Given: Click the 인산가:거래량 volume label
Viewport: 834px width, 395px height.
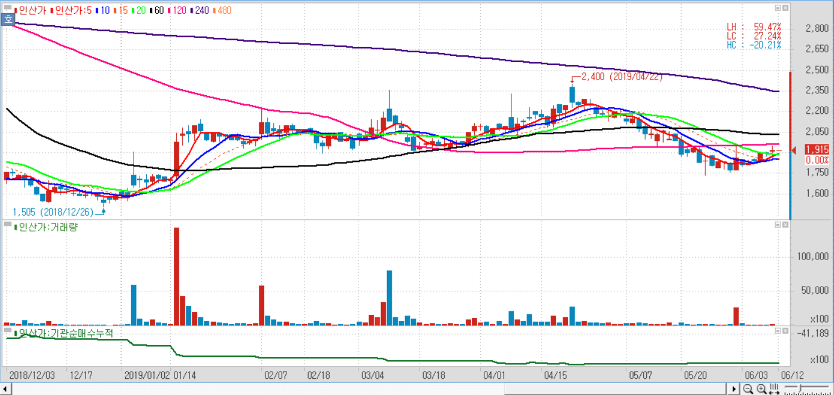Looking at the screenshot, I should pyautogui.click(x=46, y=227).
